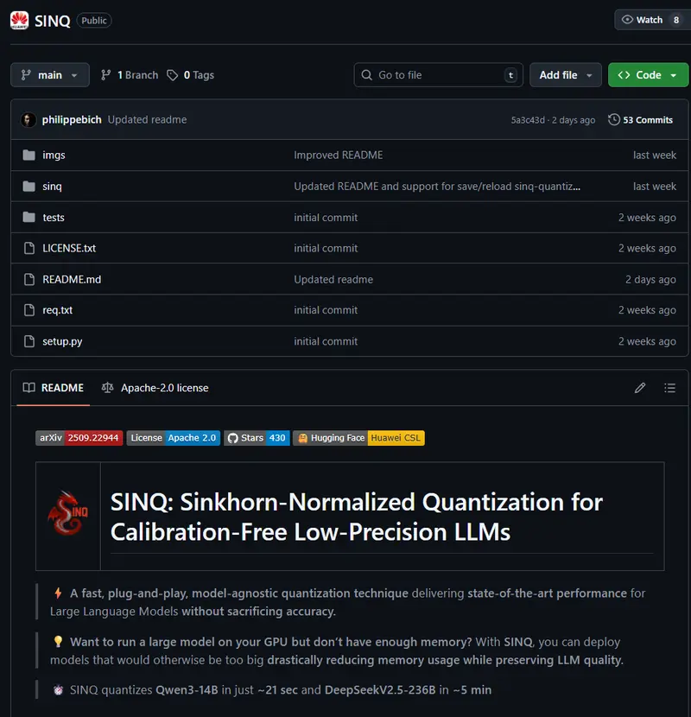Open the Apache-2.0 license tab
Viewport: 691px width, 717px height.
click(155, 388)
